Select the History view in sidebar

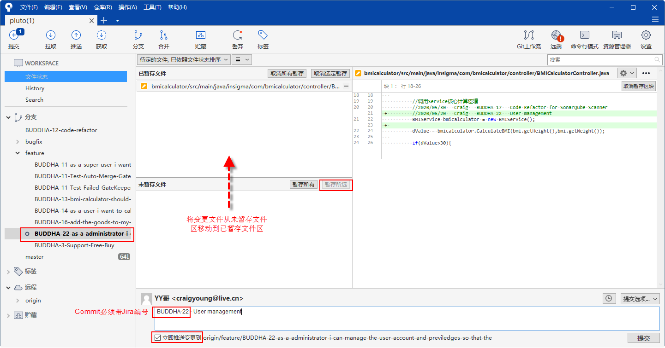(35, 88)
